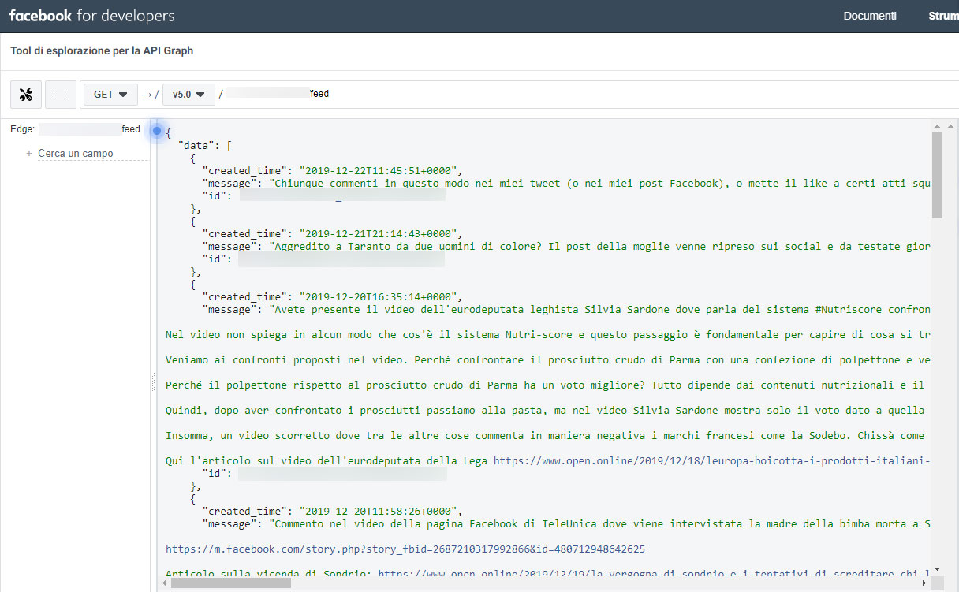Image resolution: width=959 pixels, height=592 pixels.
Task: Open the hamburger list menu button
Action: click(61, 95)
